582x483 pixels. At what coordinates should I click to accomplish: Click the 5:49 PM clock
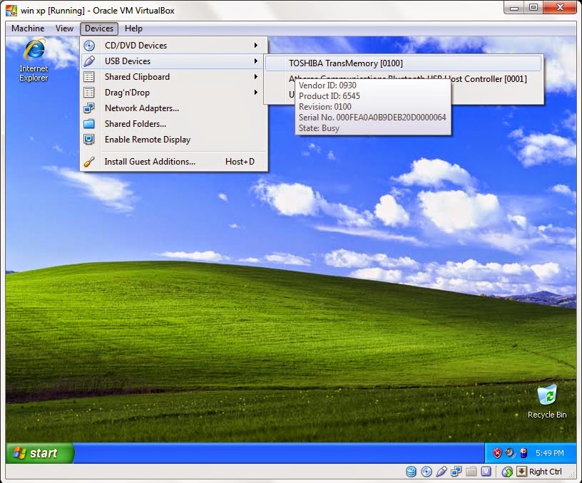(549, 453)
